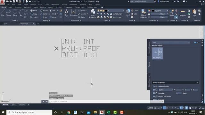Click the Fillet tool

[x=53, y=14]
